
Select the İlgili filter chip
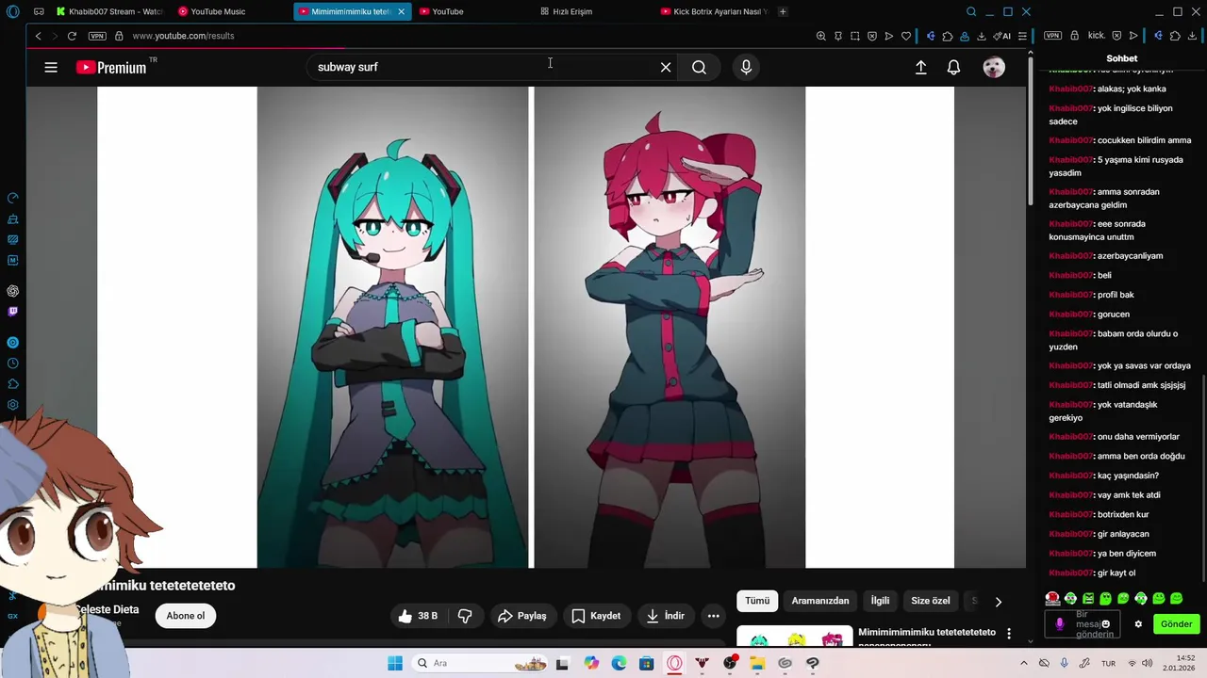pyautogui.click(x=880, y=601)
